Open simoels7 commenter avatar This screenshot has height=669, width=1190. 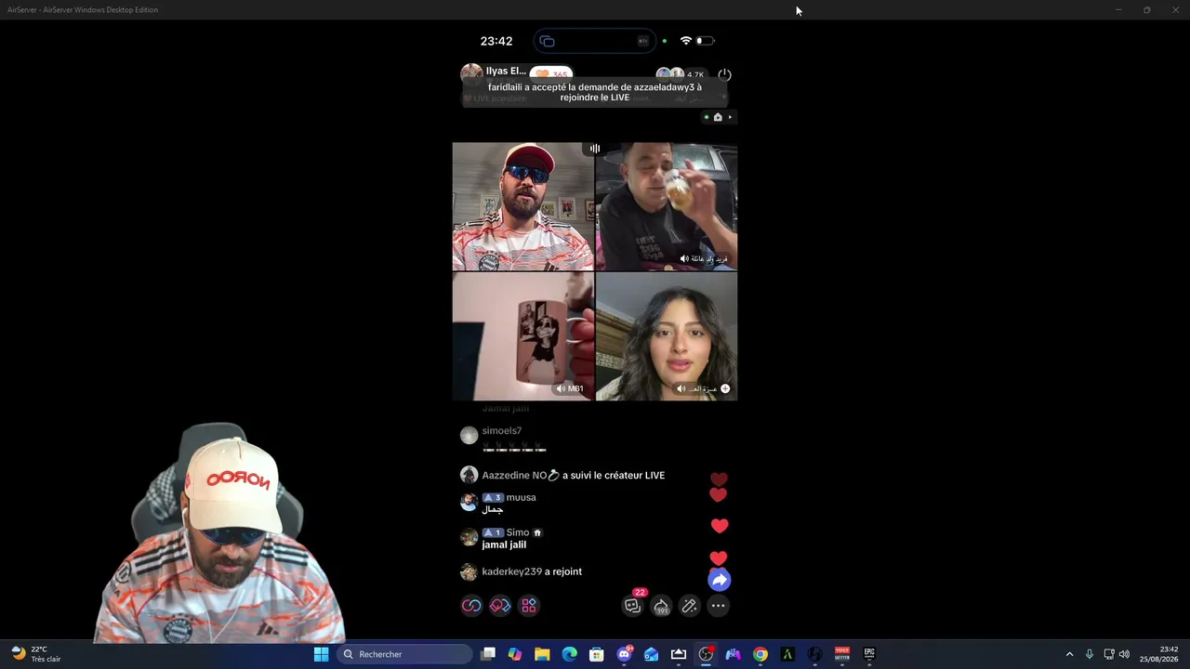(x=469, y=435)
